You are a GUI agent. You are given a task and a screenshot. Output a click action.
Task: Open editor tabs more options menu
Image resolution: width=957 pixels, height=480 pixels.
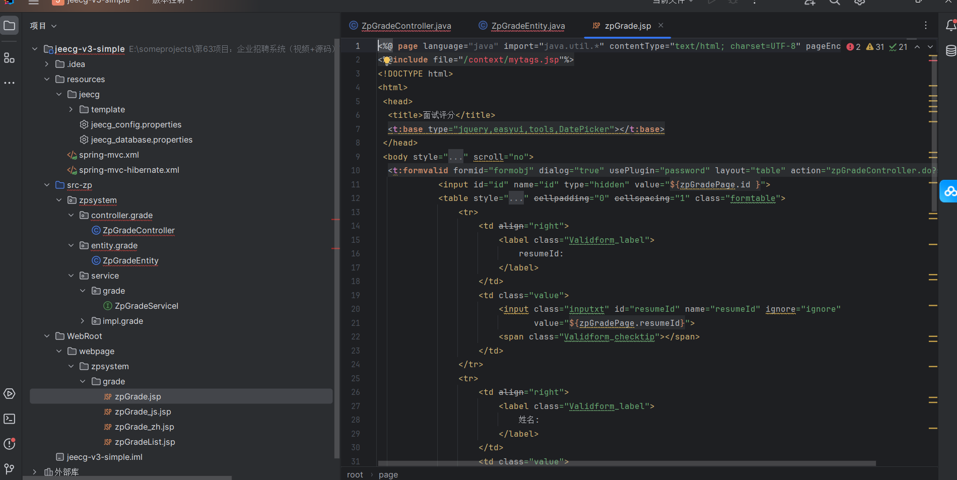click(x=926, y=25)
